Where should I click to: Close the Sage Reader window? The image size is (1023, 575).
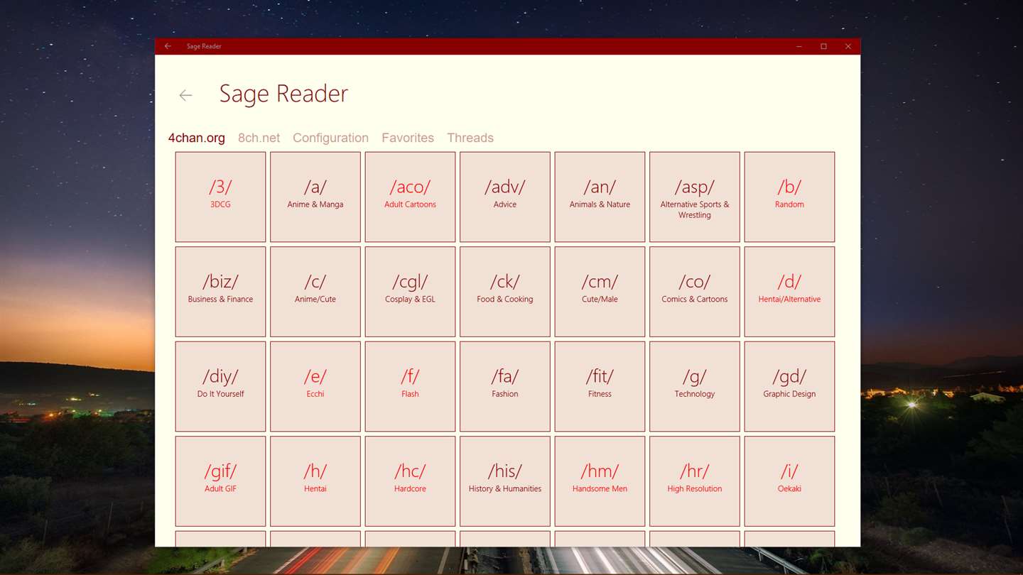[x=848, y=46]
